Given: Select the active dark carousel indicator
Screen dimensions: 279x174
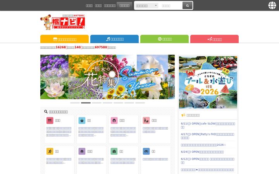Looking at the screenshot, I should pyautogui.click(x=86, y=103).
